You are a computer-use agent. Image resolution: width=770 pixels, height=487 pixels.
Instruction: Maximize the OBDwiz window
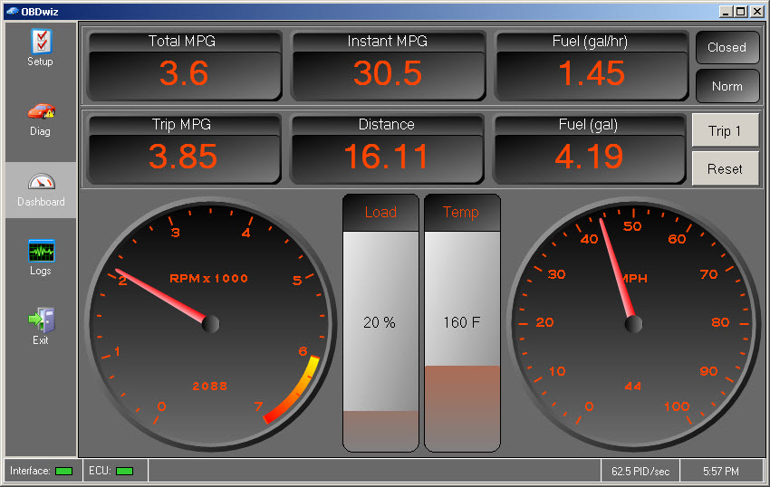[741, 11]
